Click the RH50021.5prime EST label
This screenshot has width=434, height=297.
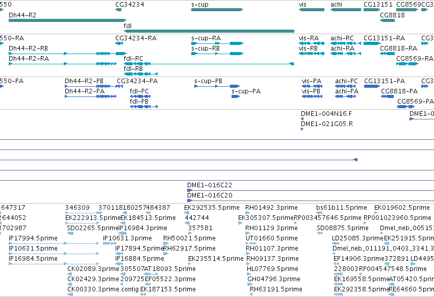189,238
